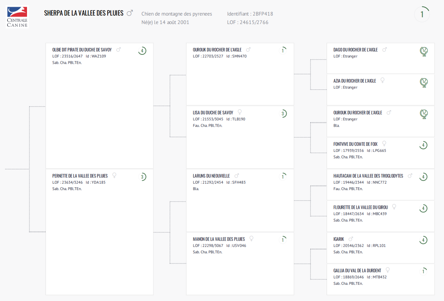Click the Centrale Canine logo
The image size is (444, 301).
tap(17, 17)
